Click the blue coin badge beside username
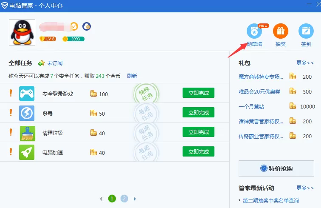This screenshot has width=321, height=208. click(87, 26)
